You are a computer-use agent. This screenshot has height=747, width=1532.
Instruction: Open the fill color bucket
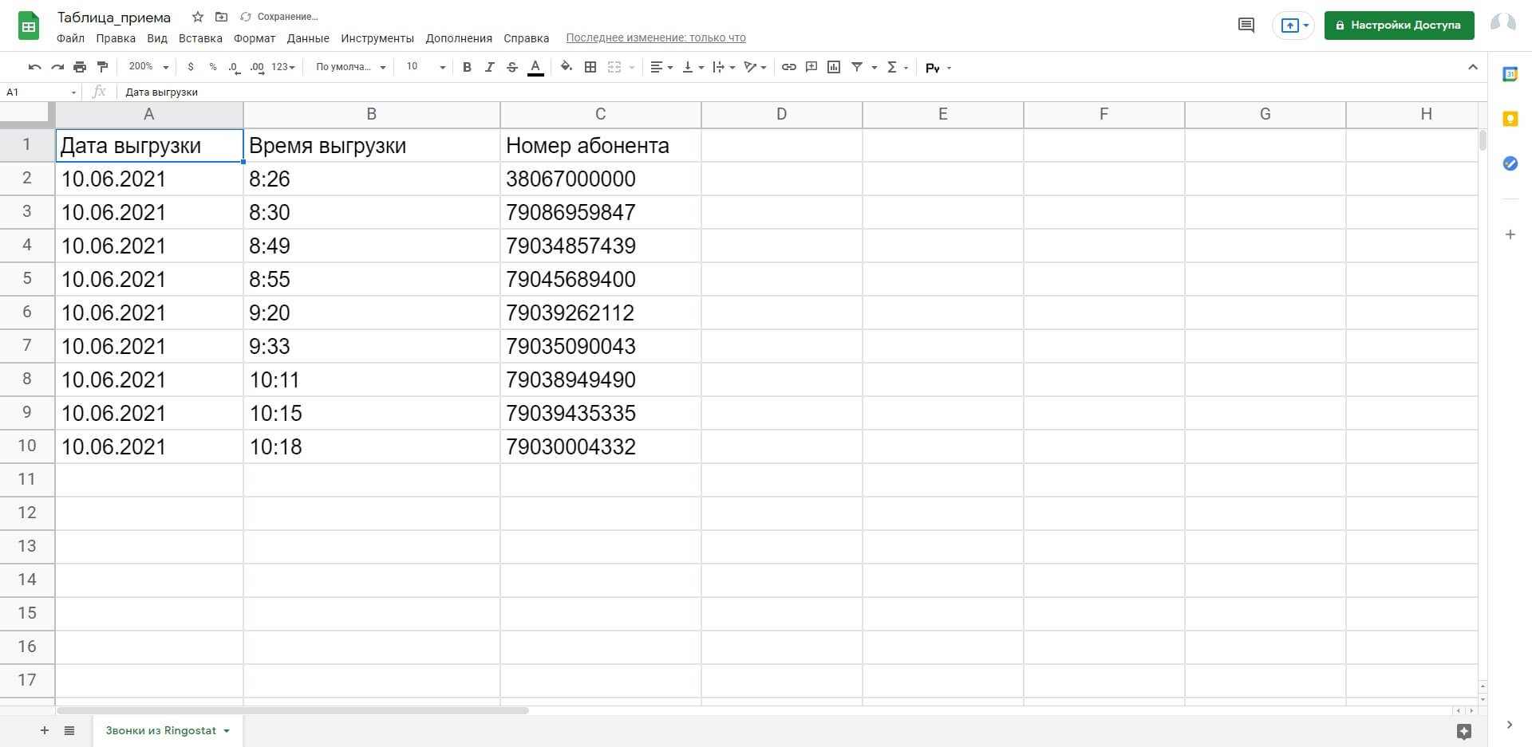567,67
